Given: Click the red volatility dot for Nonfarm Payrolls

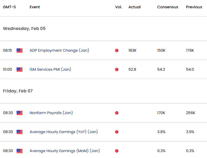Looking at the screenshot, I should pos(117,113).
